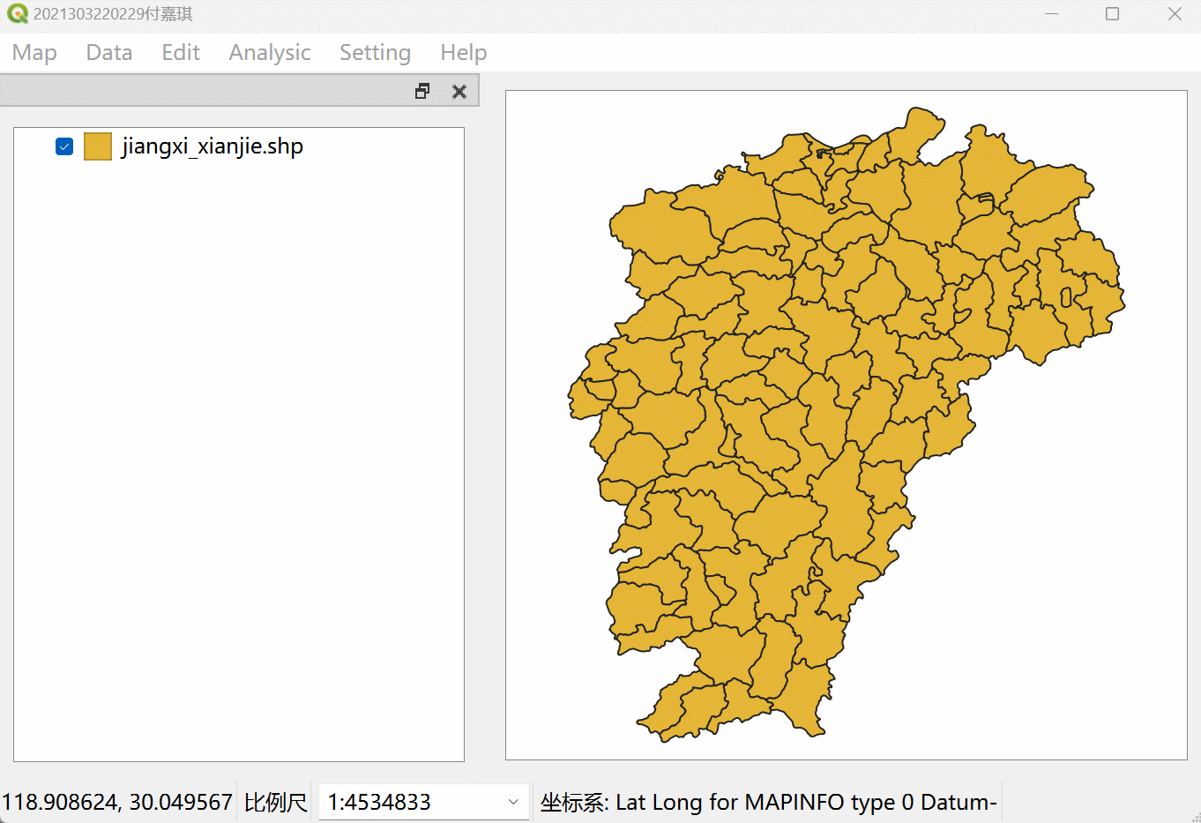Open the Edit menu
The image size is (1201, 823).
tap(181, 53)
